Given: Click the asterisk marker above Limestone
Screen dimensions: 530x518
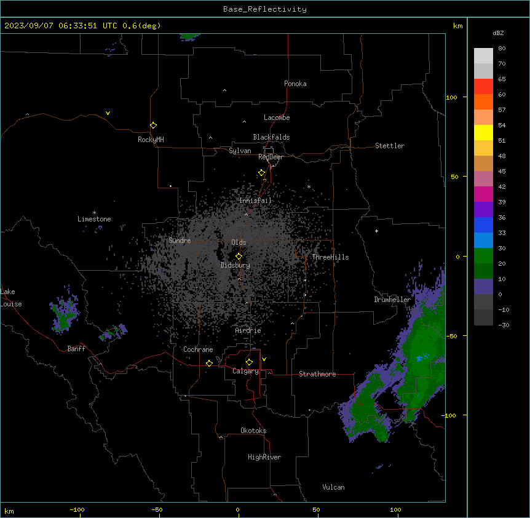Looking at the screenshot, I should click(x=94, y=213).
